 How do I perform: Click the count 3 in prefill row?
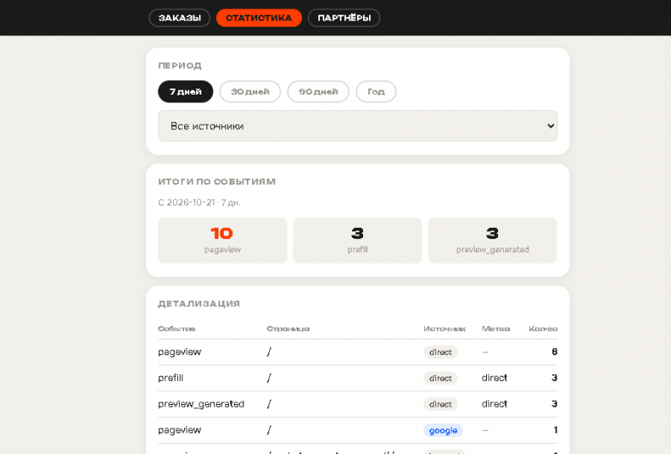point(555,377)
